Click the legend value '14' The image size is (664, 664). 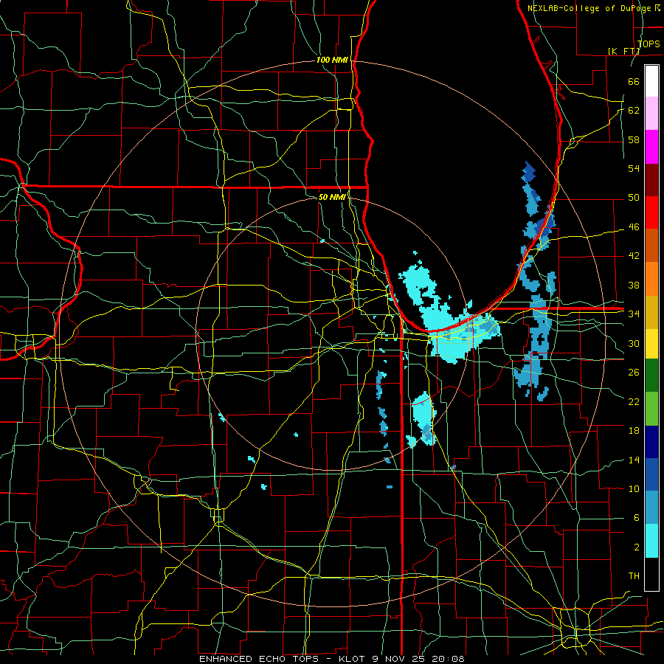click(x=634, y=460)
